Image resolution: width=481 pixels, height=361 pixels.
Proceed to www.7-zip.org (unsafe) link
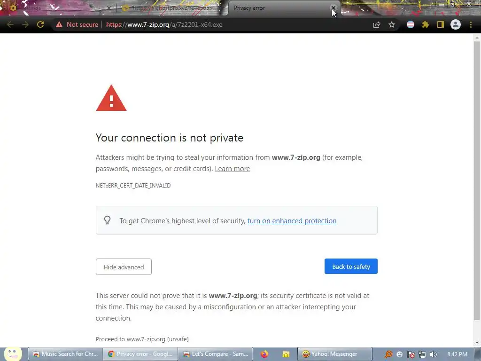click(142, 339)
